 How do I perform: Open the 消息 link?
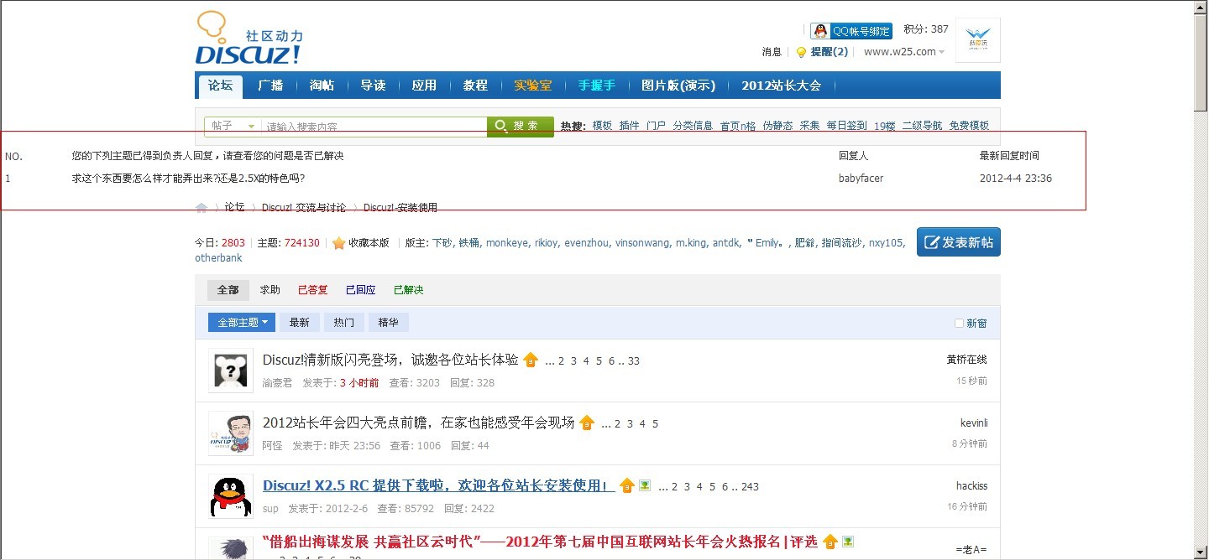coord(772,52)
